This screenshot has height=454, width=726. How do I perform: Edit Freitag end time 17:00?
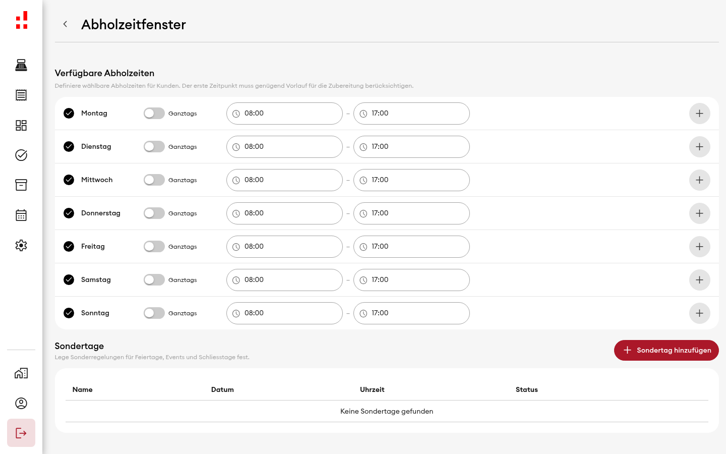click(411, 247)
